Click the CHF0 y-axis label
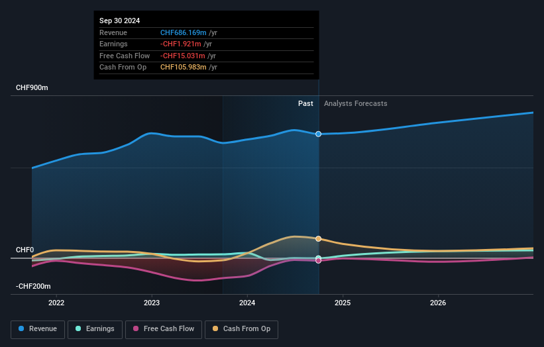Viewport: 544px width, 347px height. tap(25, 250)
